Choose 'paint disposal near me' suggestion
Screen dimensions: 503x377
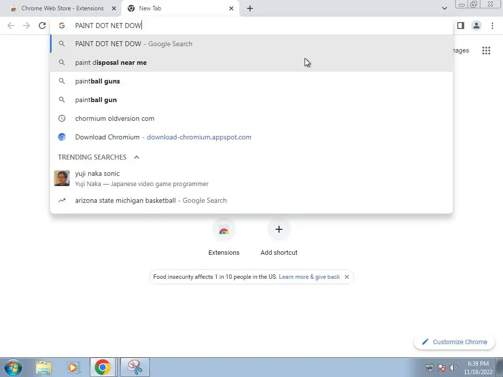pos(251,62)
